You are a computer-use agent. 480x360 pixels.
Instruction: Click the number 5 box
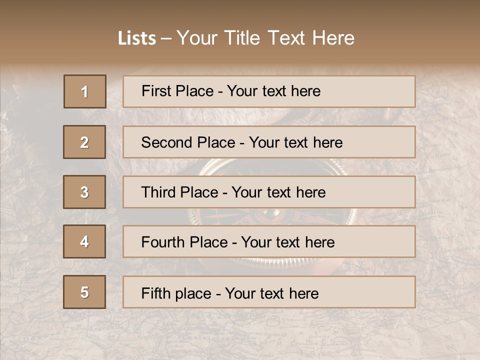click(x=84, y=292)
